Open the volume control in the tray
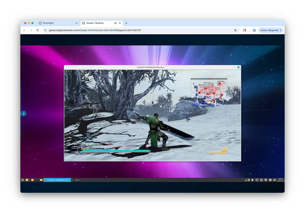This screenshot has height=212, width=305. (x=274, y=180)
